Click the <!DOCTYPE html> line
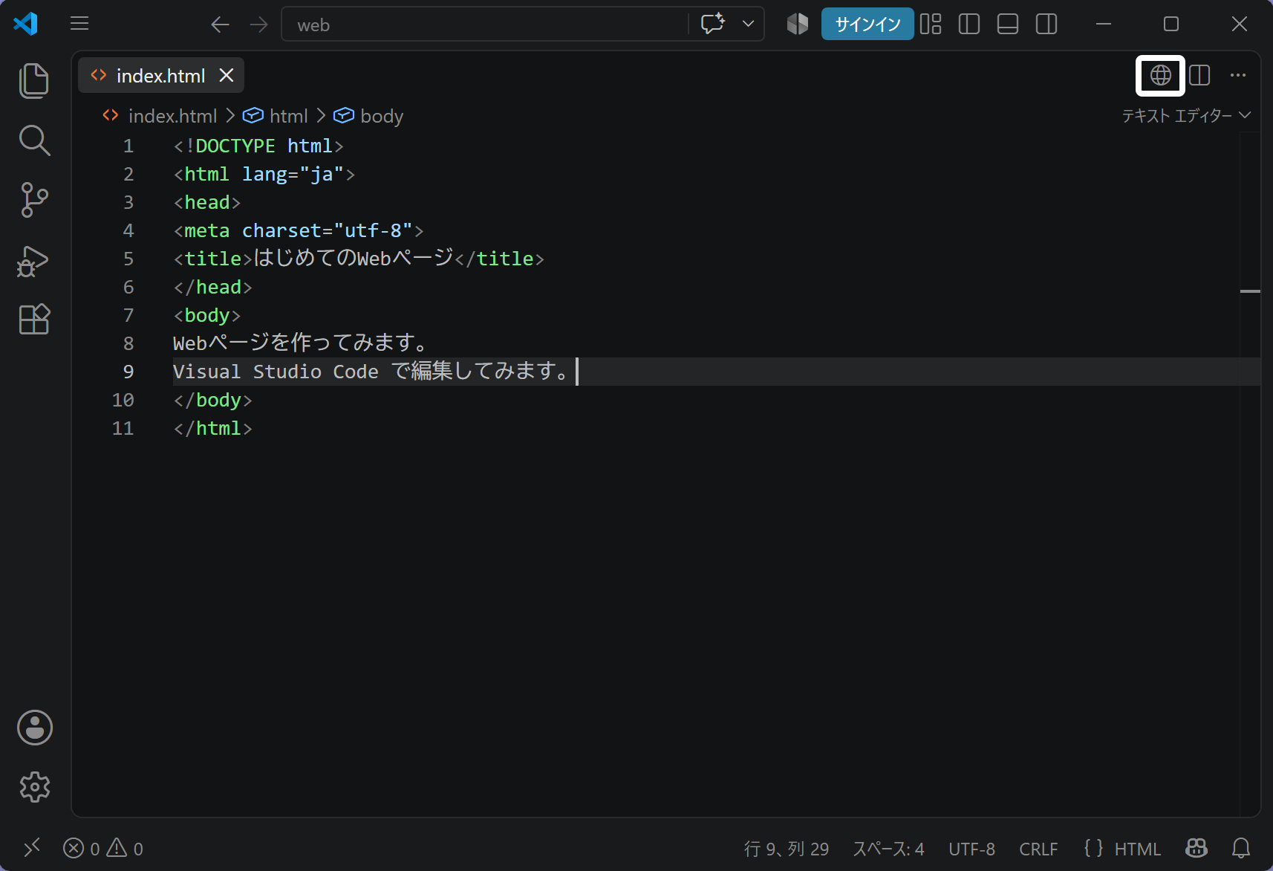The width and height of the screenshot is (1273, 871). (x=258, y=146)
